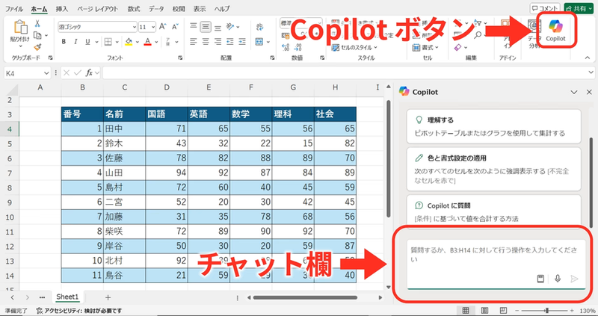Increase indent in Alignment group
This screenshot has width=598, height=316.
[242, 42]
